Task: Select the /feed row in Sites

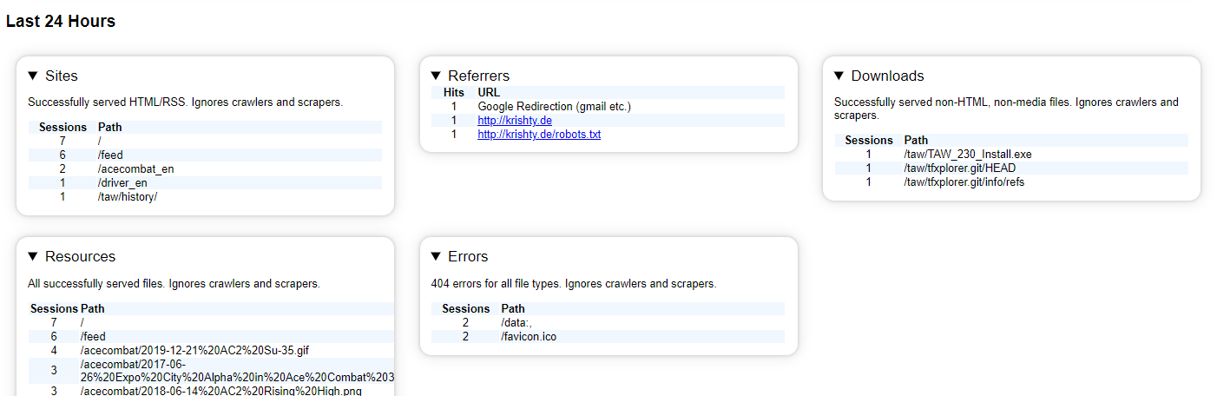Action: click(205, 155)
